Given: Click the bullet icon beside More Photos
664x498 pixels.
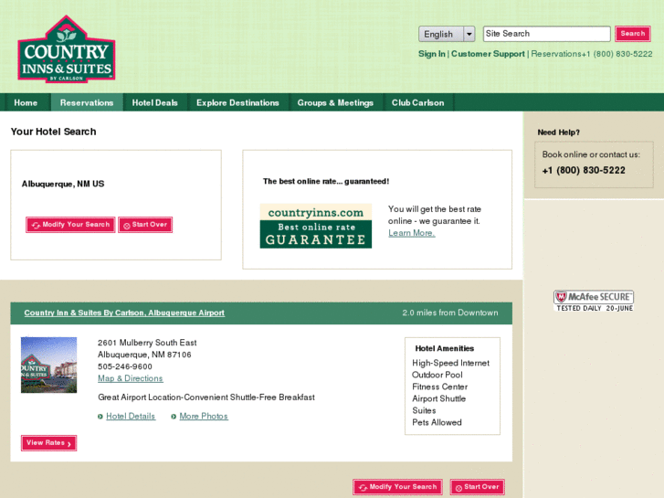Looking at the screenshot, I should coord(174,417).
